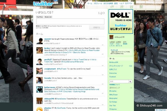Open プロフィール in top navigation

tap(98, 4)
